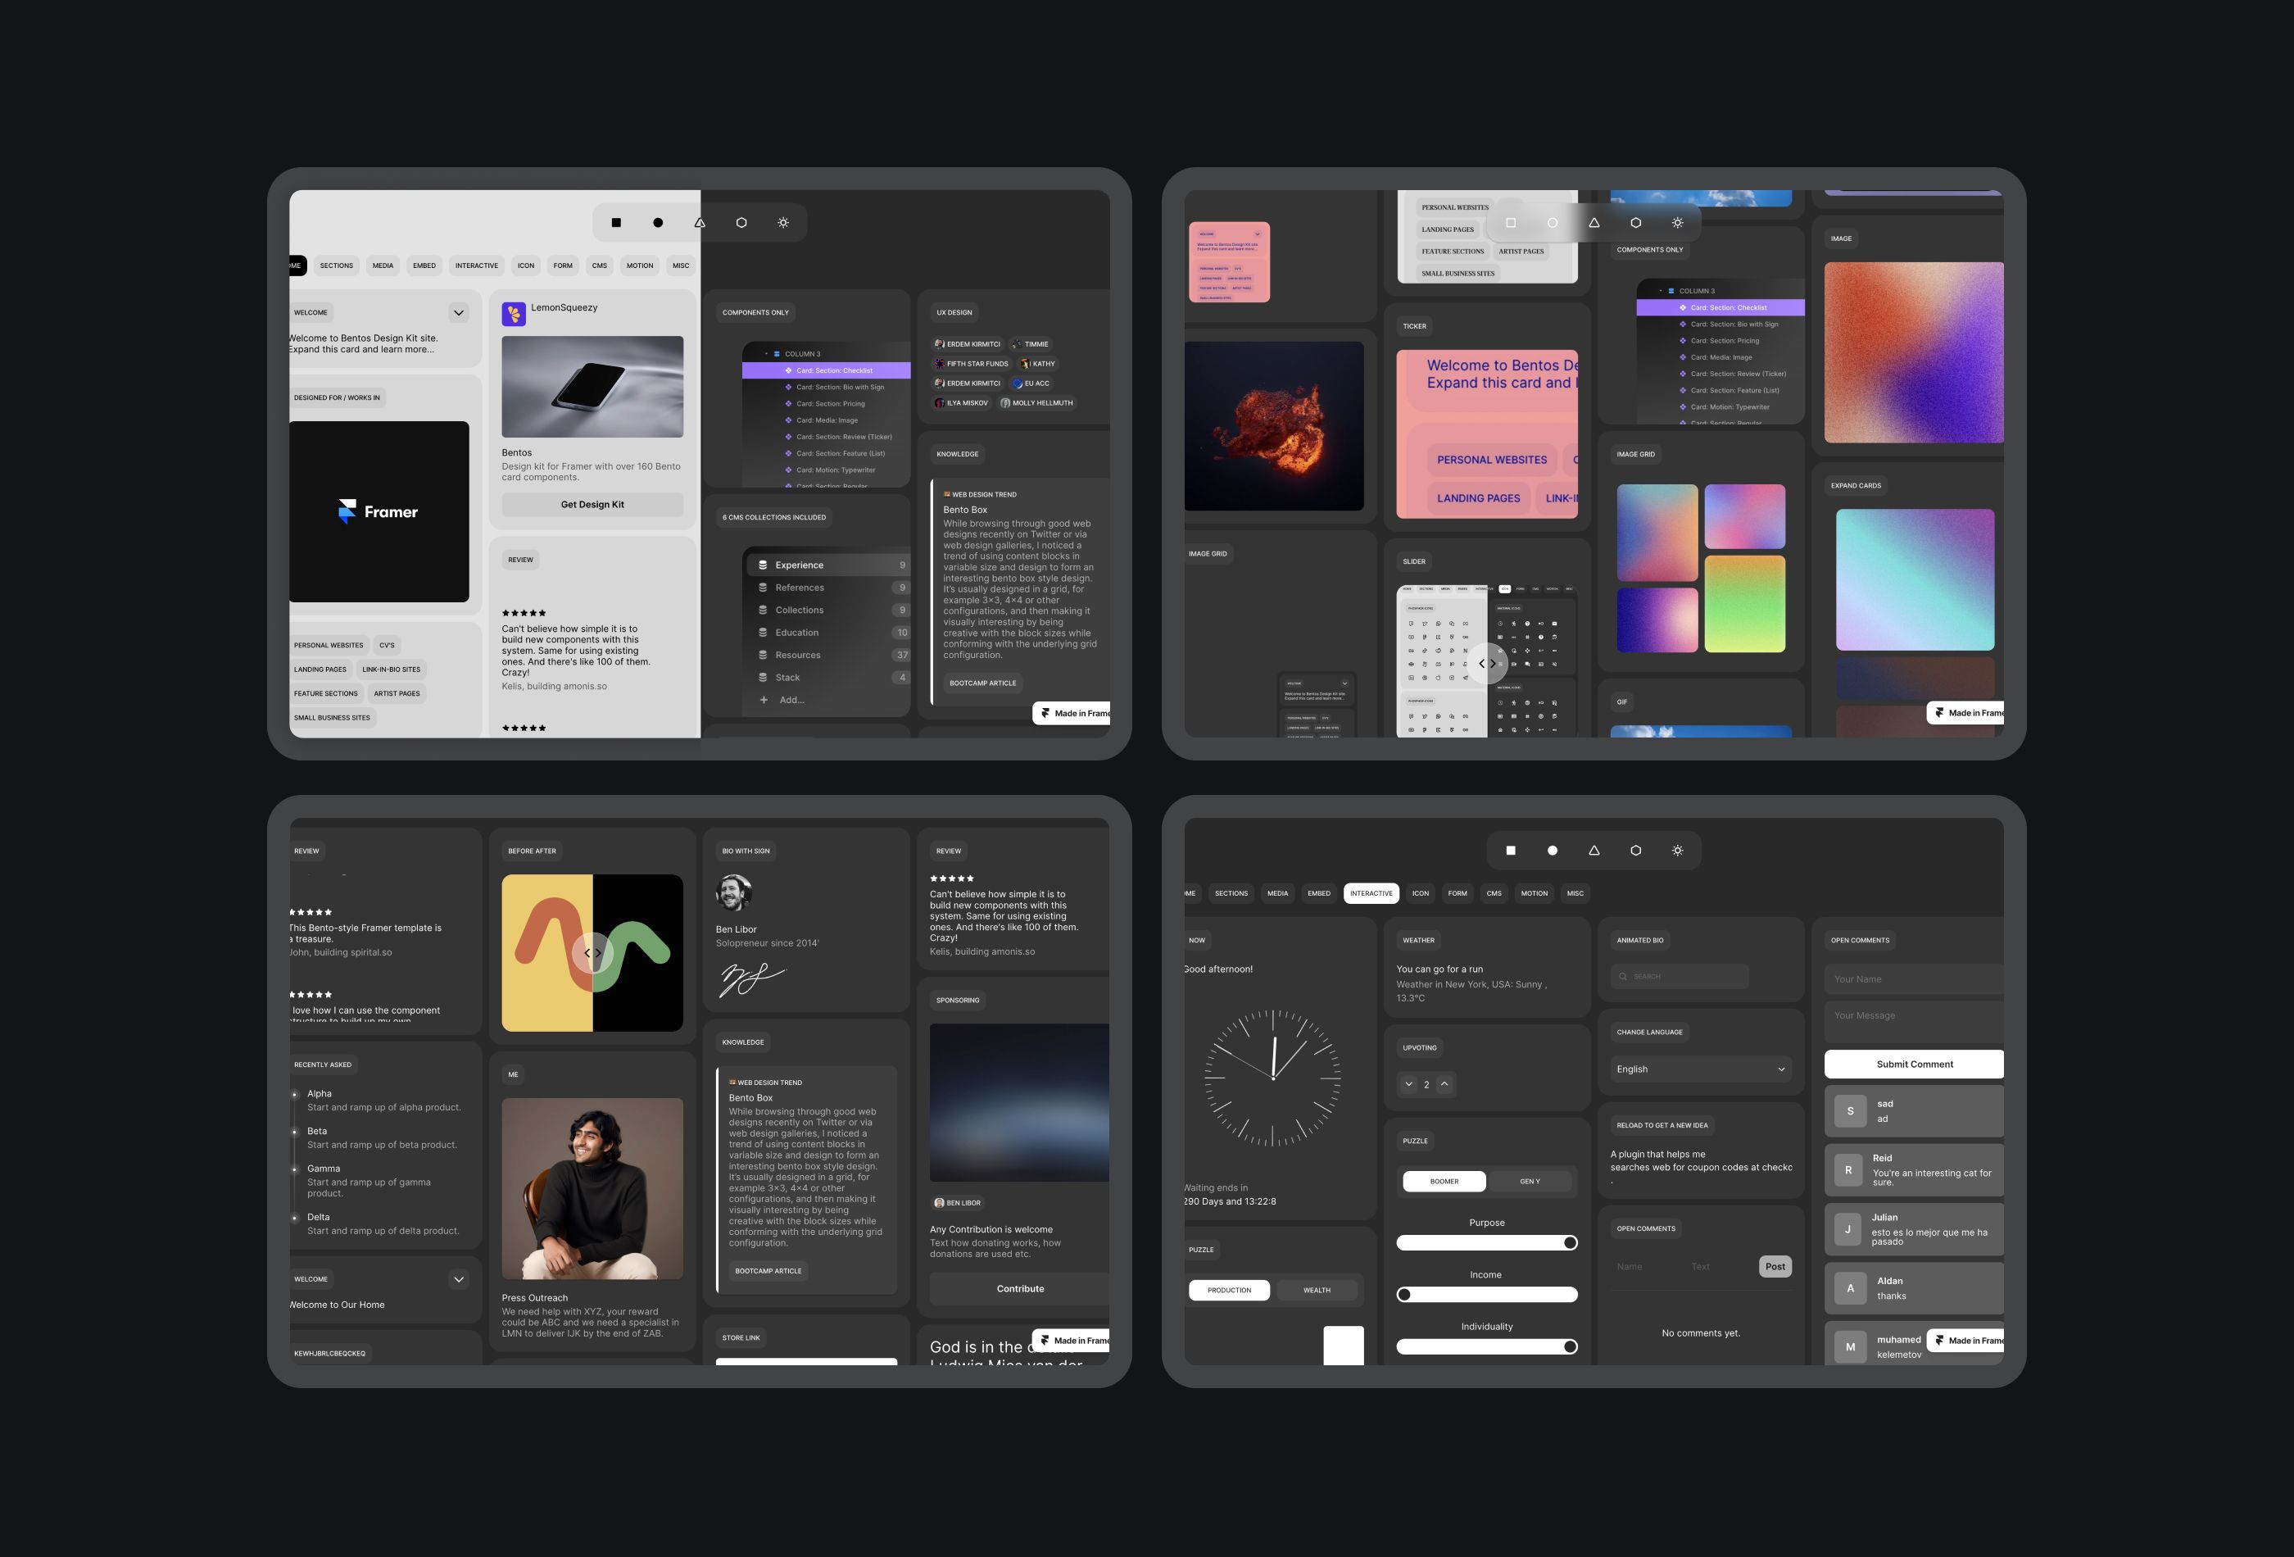
Task: Click the downvote arrow in the Upvoting card
Action: pyautogui.click(x=1408, y=1084)
